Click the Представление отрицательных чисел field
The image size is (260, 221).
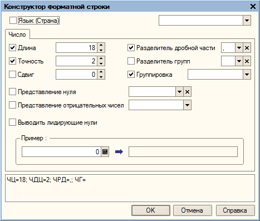[156, 105]
